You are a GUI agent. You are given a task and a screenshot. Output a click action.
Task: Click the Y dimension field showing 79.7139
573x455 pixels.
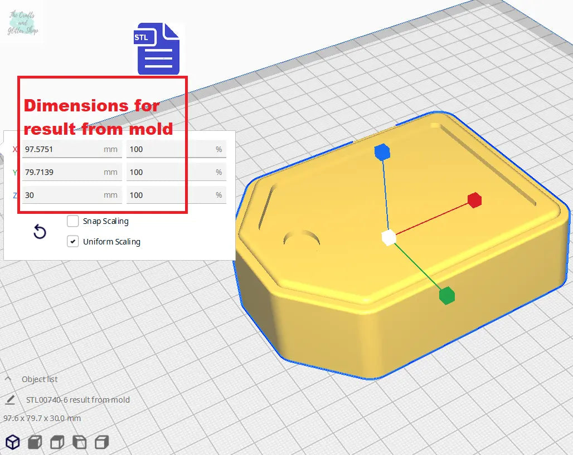point(61,172)
